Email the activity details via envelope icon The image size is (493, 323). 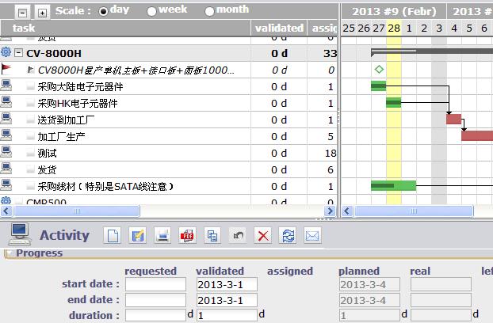(x=312, y=235)
